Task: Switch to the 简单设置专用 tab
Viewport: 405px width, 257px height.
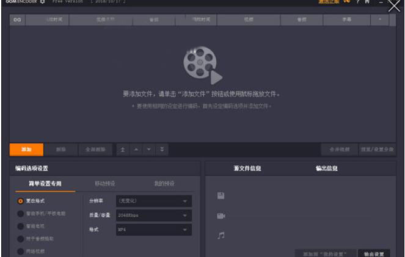Action: tap(45, 184)
